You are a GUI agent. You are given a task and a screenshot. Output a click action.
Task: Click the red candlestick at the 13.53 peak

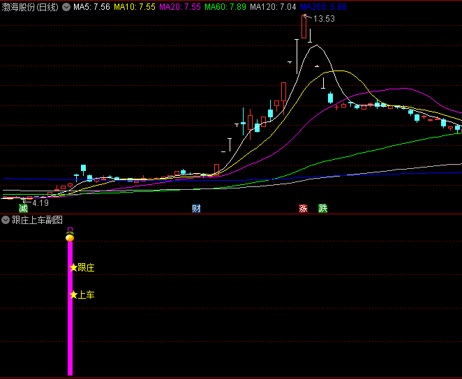pos(304,27)
